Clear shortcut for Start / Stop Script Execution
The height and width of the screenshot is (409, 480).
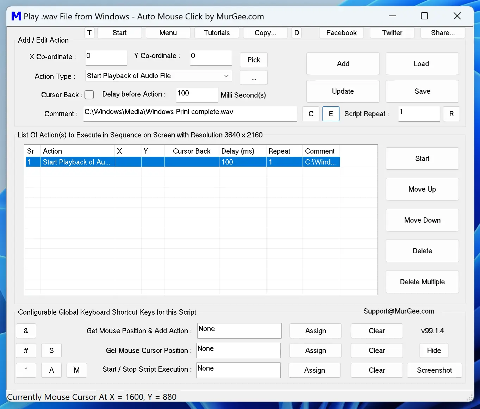377,370
